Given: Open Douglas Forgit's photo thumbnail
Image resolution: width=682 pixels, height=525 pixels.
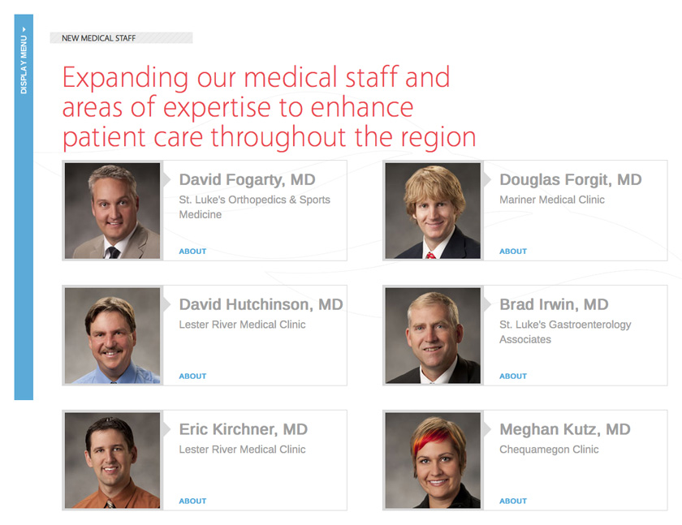Looking at the screenshot, I should click(x=433, y=211).
